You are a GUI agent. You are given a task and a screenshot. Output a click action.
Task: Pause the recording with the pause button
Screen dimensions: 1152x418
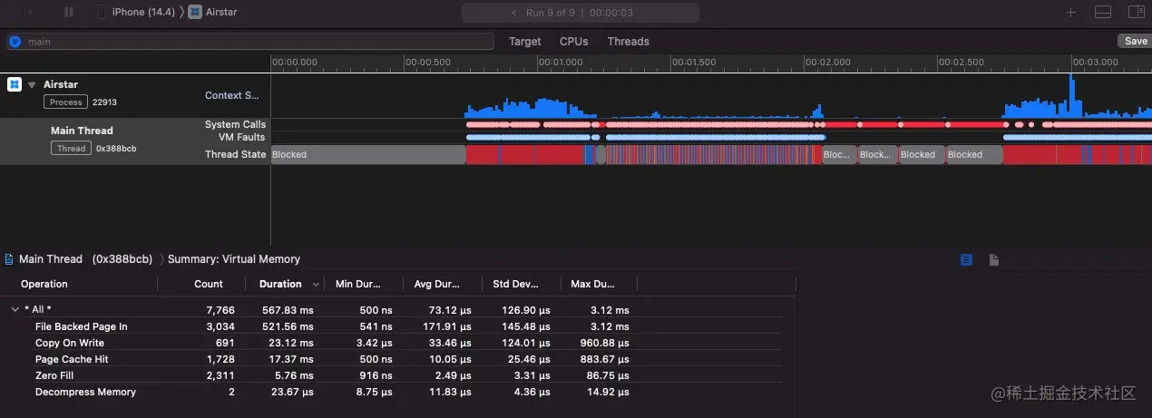click(x=70, y=12)
